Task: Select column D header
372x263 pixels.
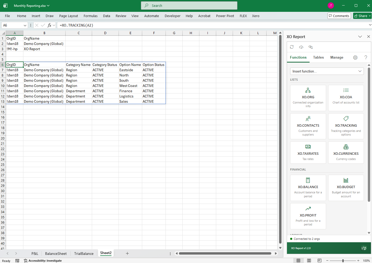Action: pyautogui.click(x=105, y=33)
